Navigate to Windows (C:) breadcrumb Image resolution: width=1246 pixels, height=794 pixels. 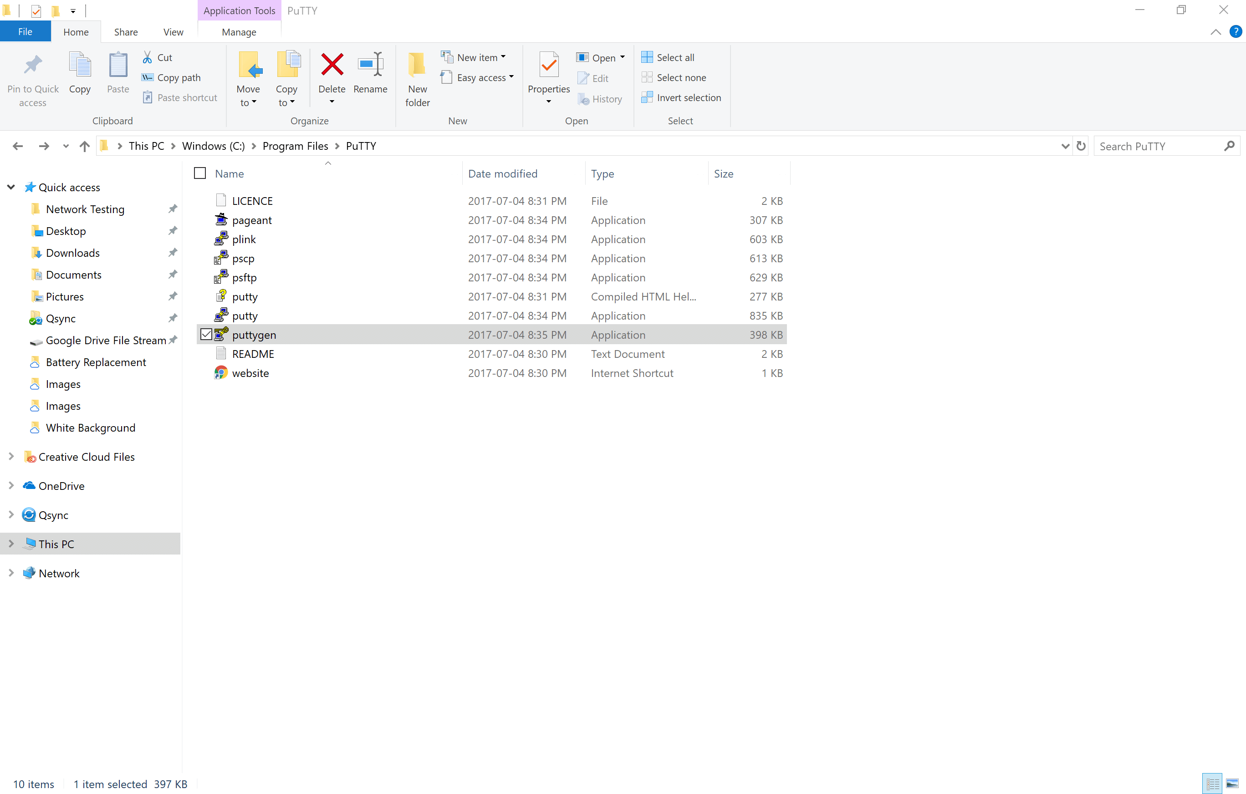213,147
